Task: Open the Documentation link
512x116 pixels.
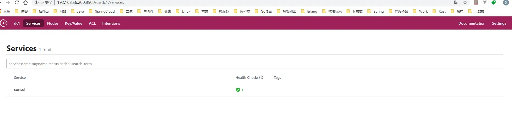Action: tap(472, 23)
